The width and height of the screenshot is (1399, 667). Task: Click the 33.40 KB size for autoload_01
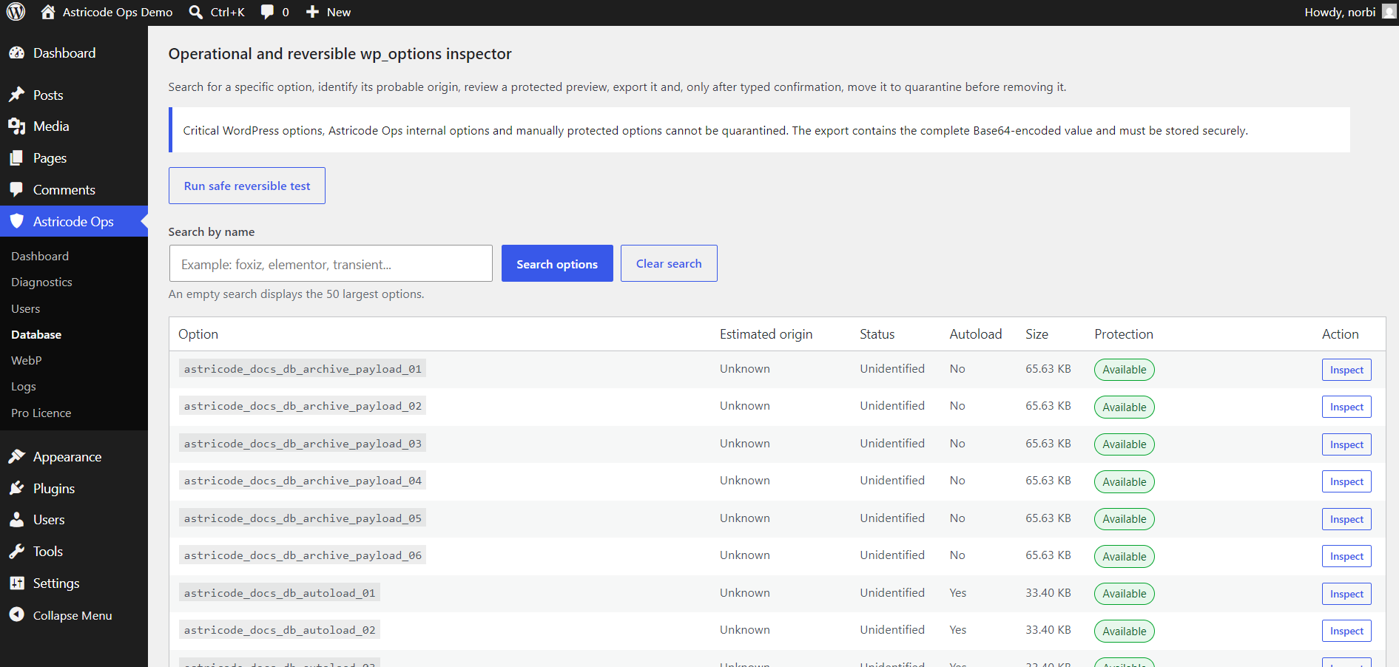click(1048, 593)
